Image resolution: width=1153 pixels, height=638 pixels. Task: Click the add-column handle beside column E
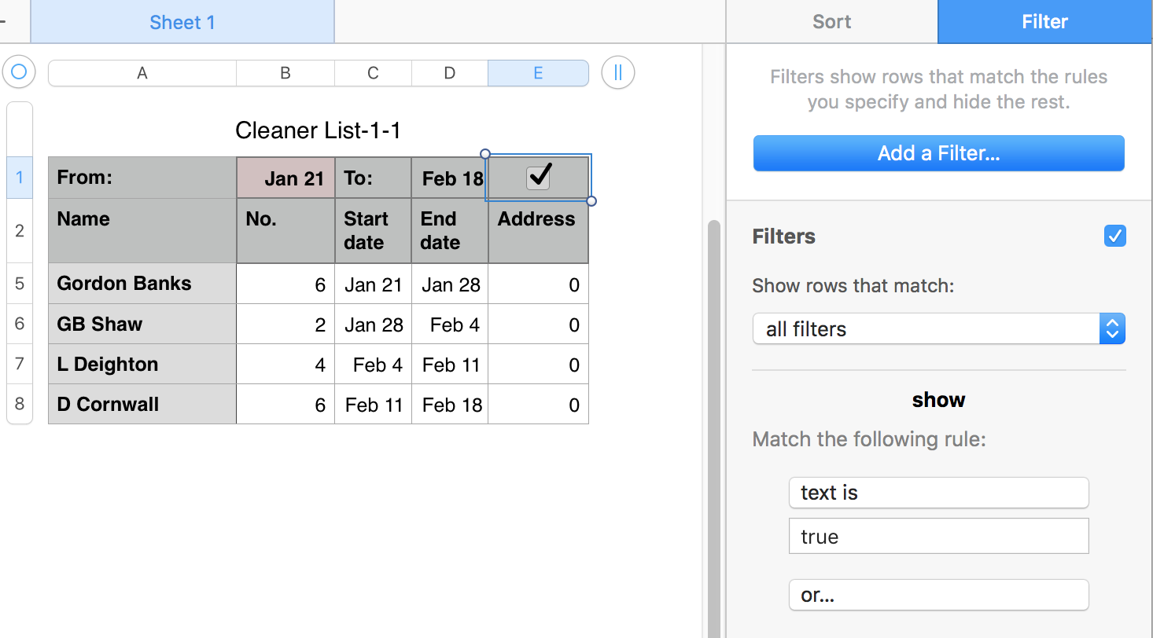point(617,73)
